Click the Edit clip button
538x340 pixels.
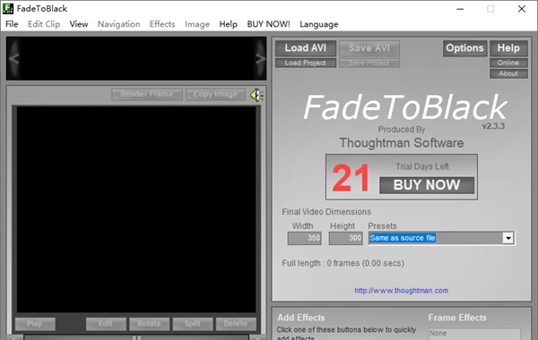tap(106, 324)
